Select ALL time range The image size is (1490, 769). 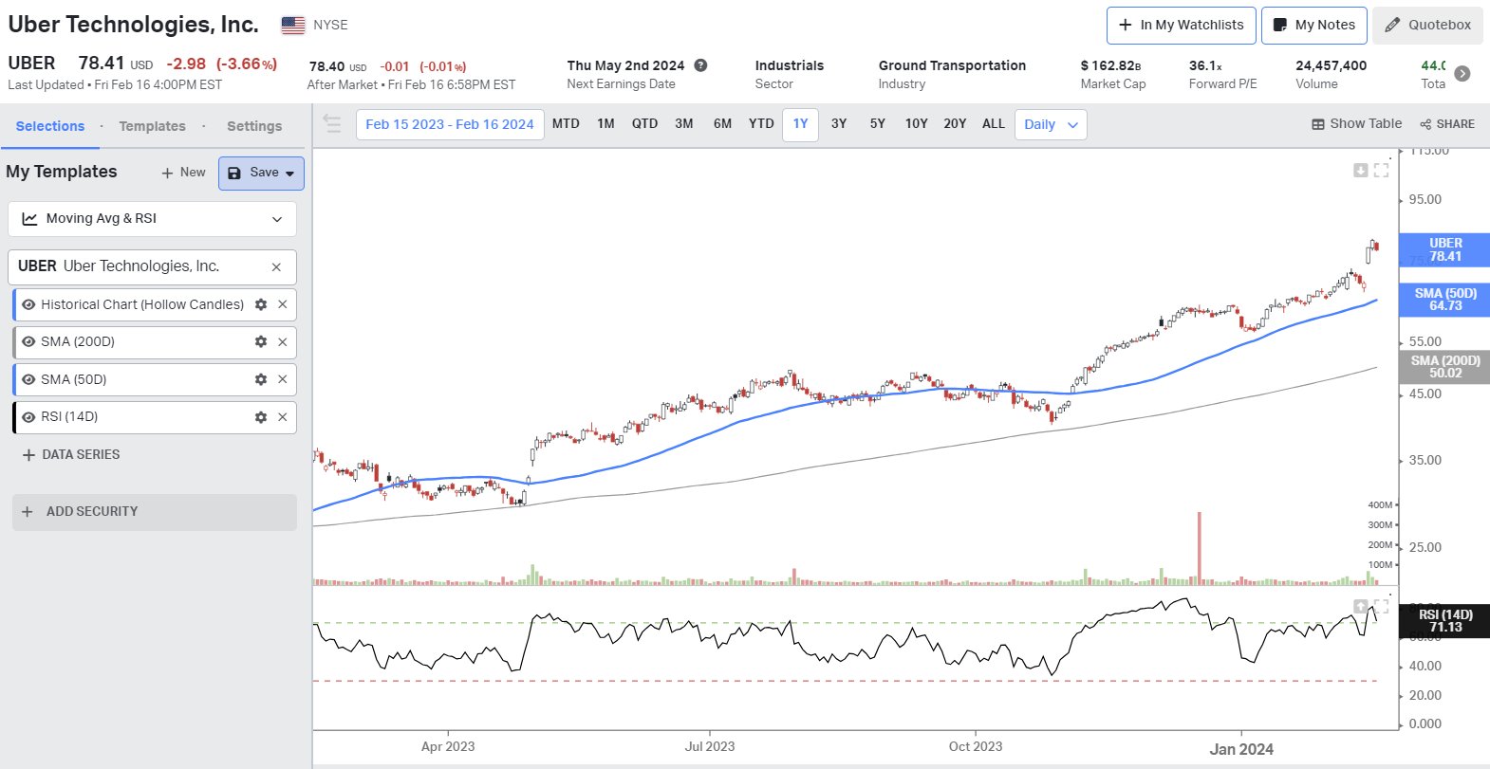pyautogui.click(x=994, y=124)
